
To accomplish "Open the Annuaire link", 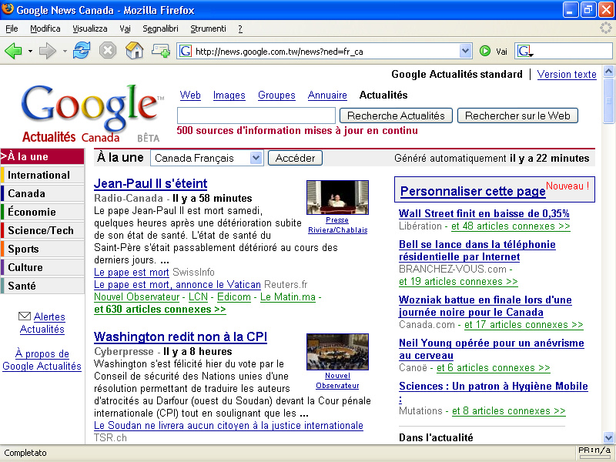I will [327, 95].
